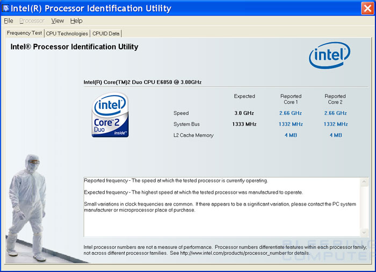Screen dimensions: 376x272
Task: Click the scroll up arrow in description box
Action: click(x=364, y=181)
